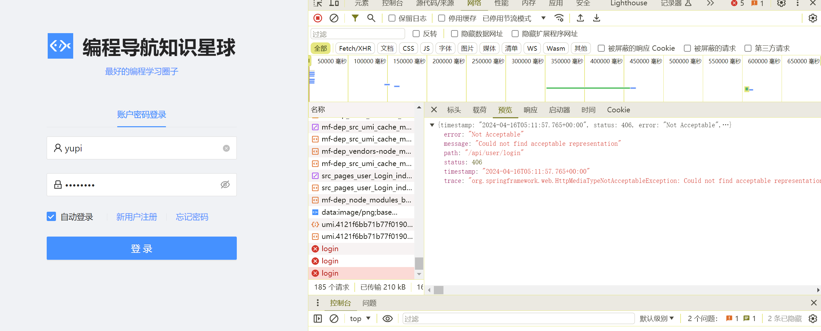The image size is (821, 331).
Task: Collapse the JSON response object
Action: (x=432, y=125)
